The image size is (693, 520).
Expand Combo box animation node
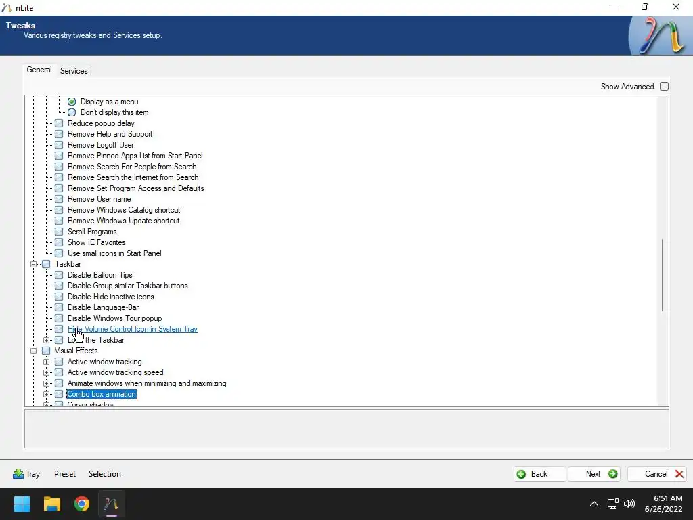pos(46,394)
